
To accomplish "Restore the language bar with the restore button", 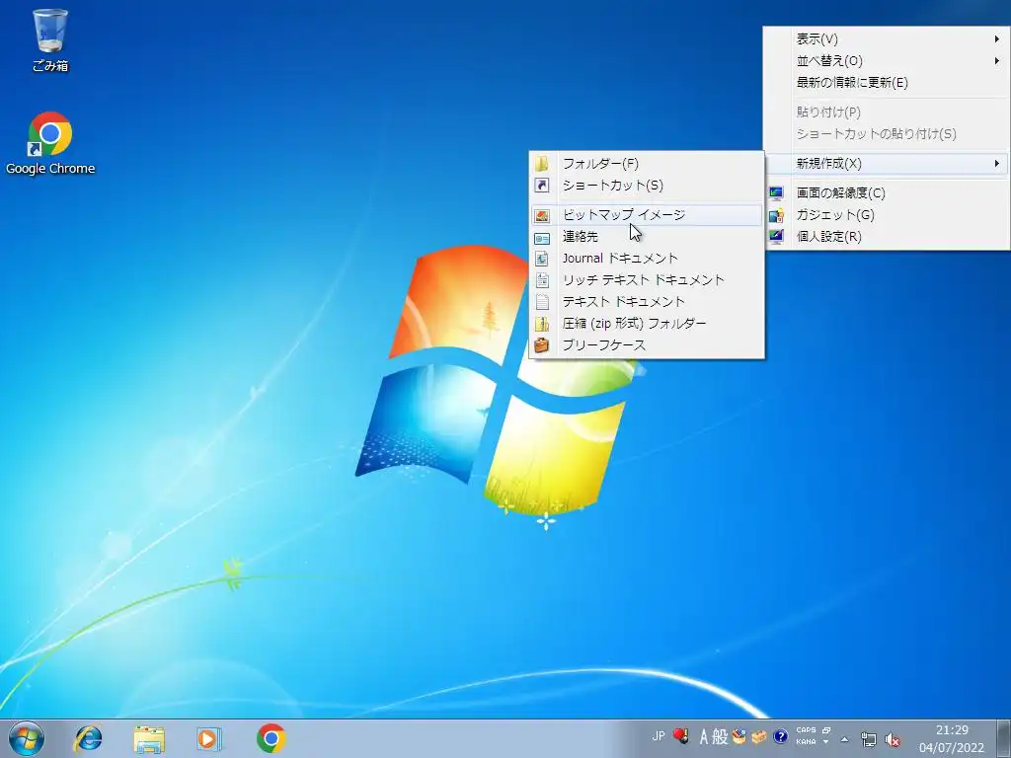I will [826, 730].
